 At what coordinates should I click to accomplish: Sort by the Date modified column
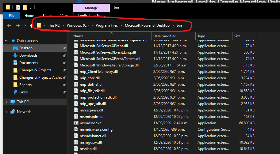pyautogui.click(x=165, y=36)
